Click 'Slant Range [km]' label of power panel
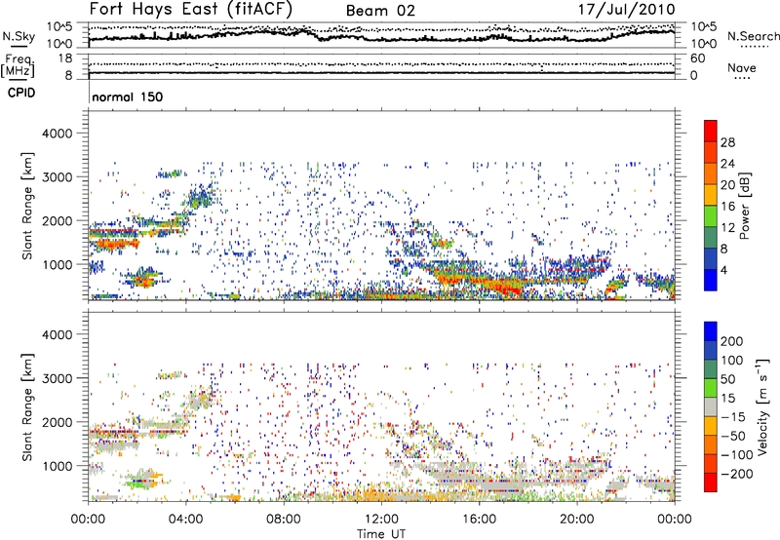Viewport: 780px width, 540px height. click(27, 206)
